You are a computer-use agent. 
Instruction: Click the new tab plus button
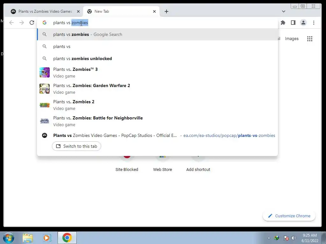tap(166, 11)
